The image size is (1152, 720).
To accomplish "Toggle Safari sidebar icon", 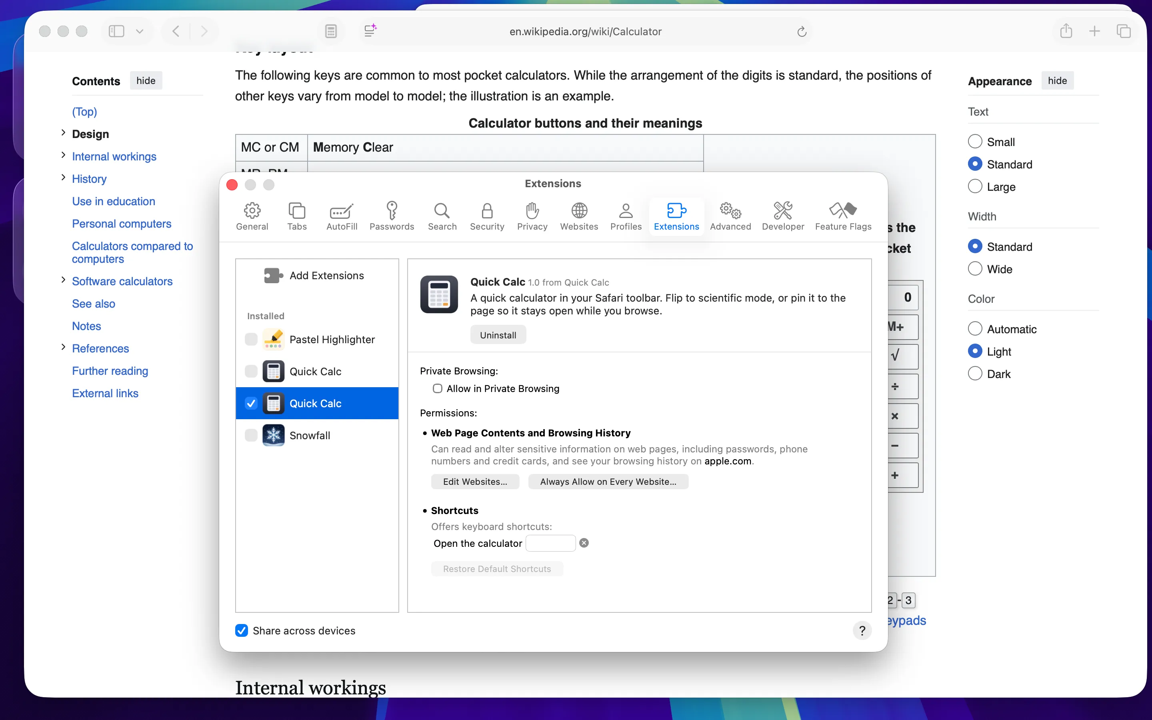I will (x=116, y=32).
